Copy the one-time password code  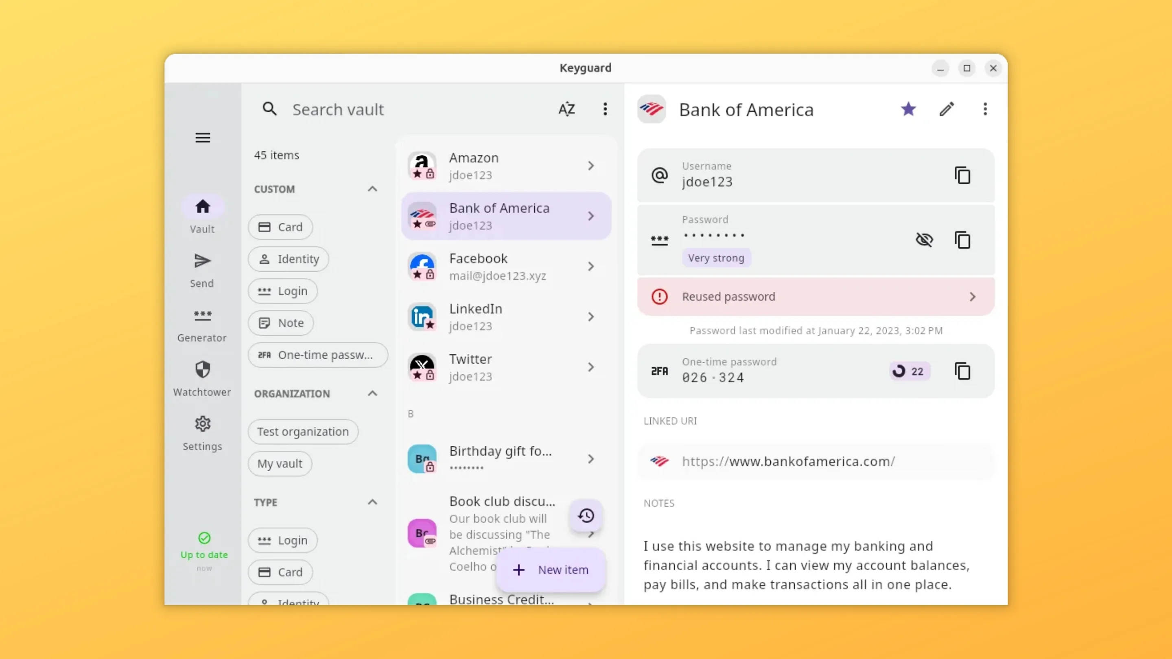pos(962,371)
